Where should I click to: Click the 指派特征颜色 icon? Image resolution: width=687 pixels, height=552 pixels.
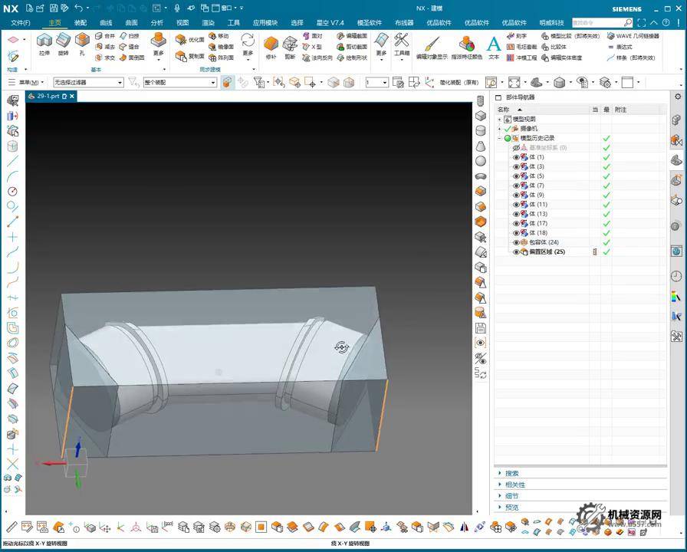(x=466, y=45)
